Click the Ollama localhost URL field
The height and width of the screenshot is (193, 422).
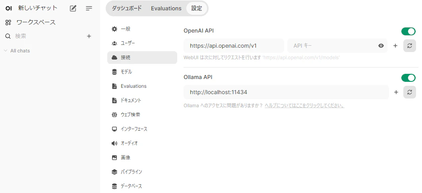pyautogui.click(x=286, y=92)
